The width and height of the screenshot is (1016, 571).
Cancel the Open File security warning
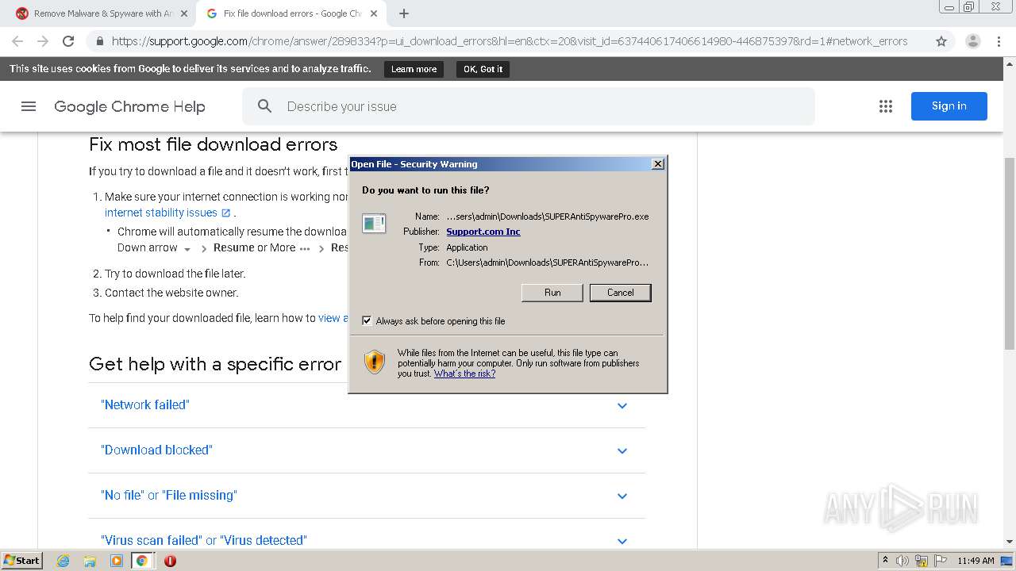pos(620,293)
